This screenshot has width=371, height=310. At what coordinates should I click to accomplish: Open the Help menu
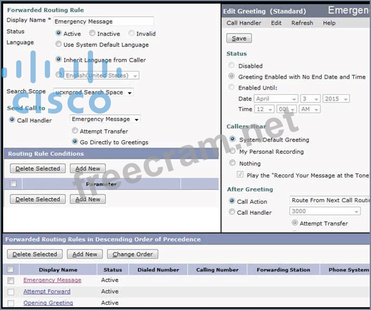click(x=329, y=23)
